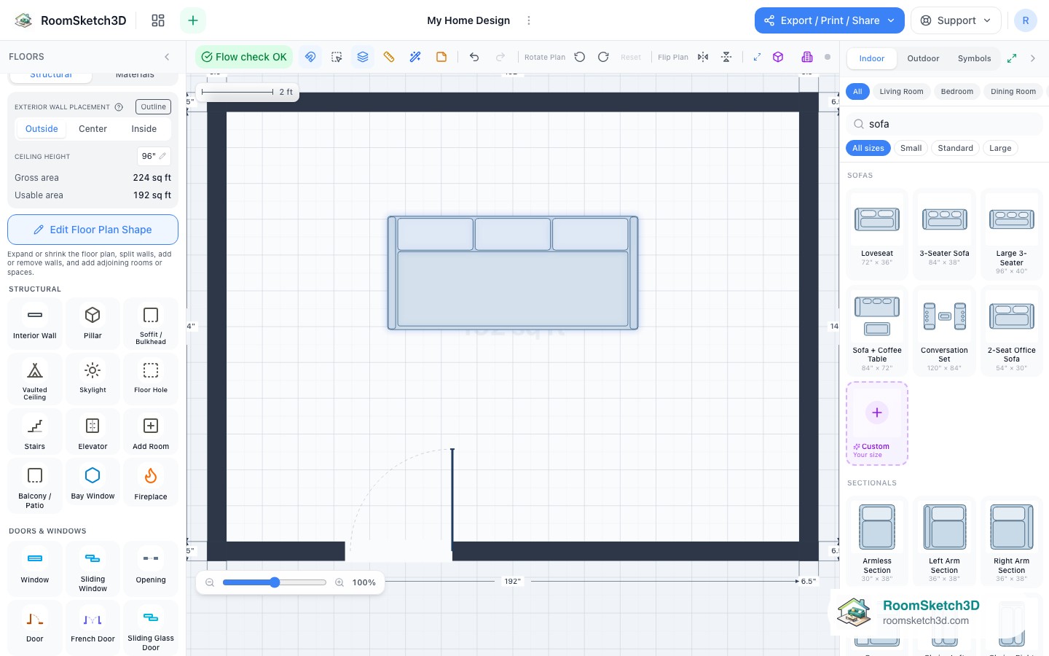Filter by Living Room category
1049x656 pixels.
(901, 92)
